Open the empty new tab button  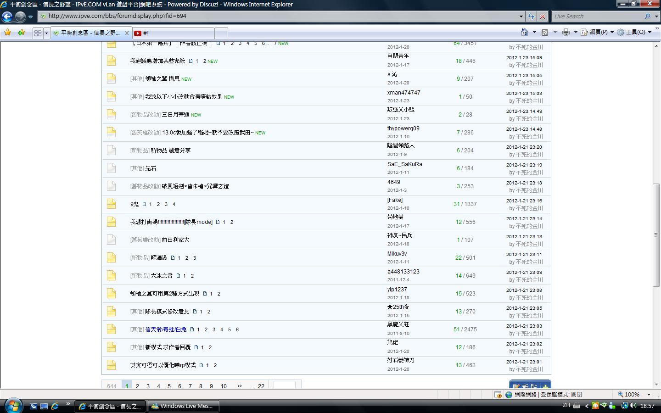[x=221, y=33]
